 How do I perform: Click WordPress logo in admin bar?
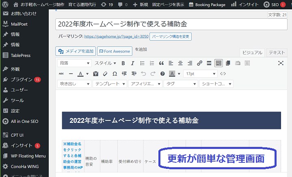point(5,4)
